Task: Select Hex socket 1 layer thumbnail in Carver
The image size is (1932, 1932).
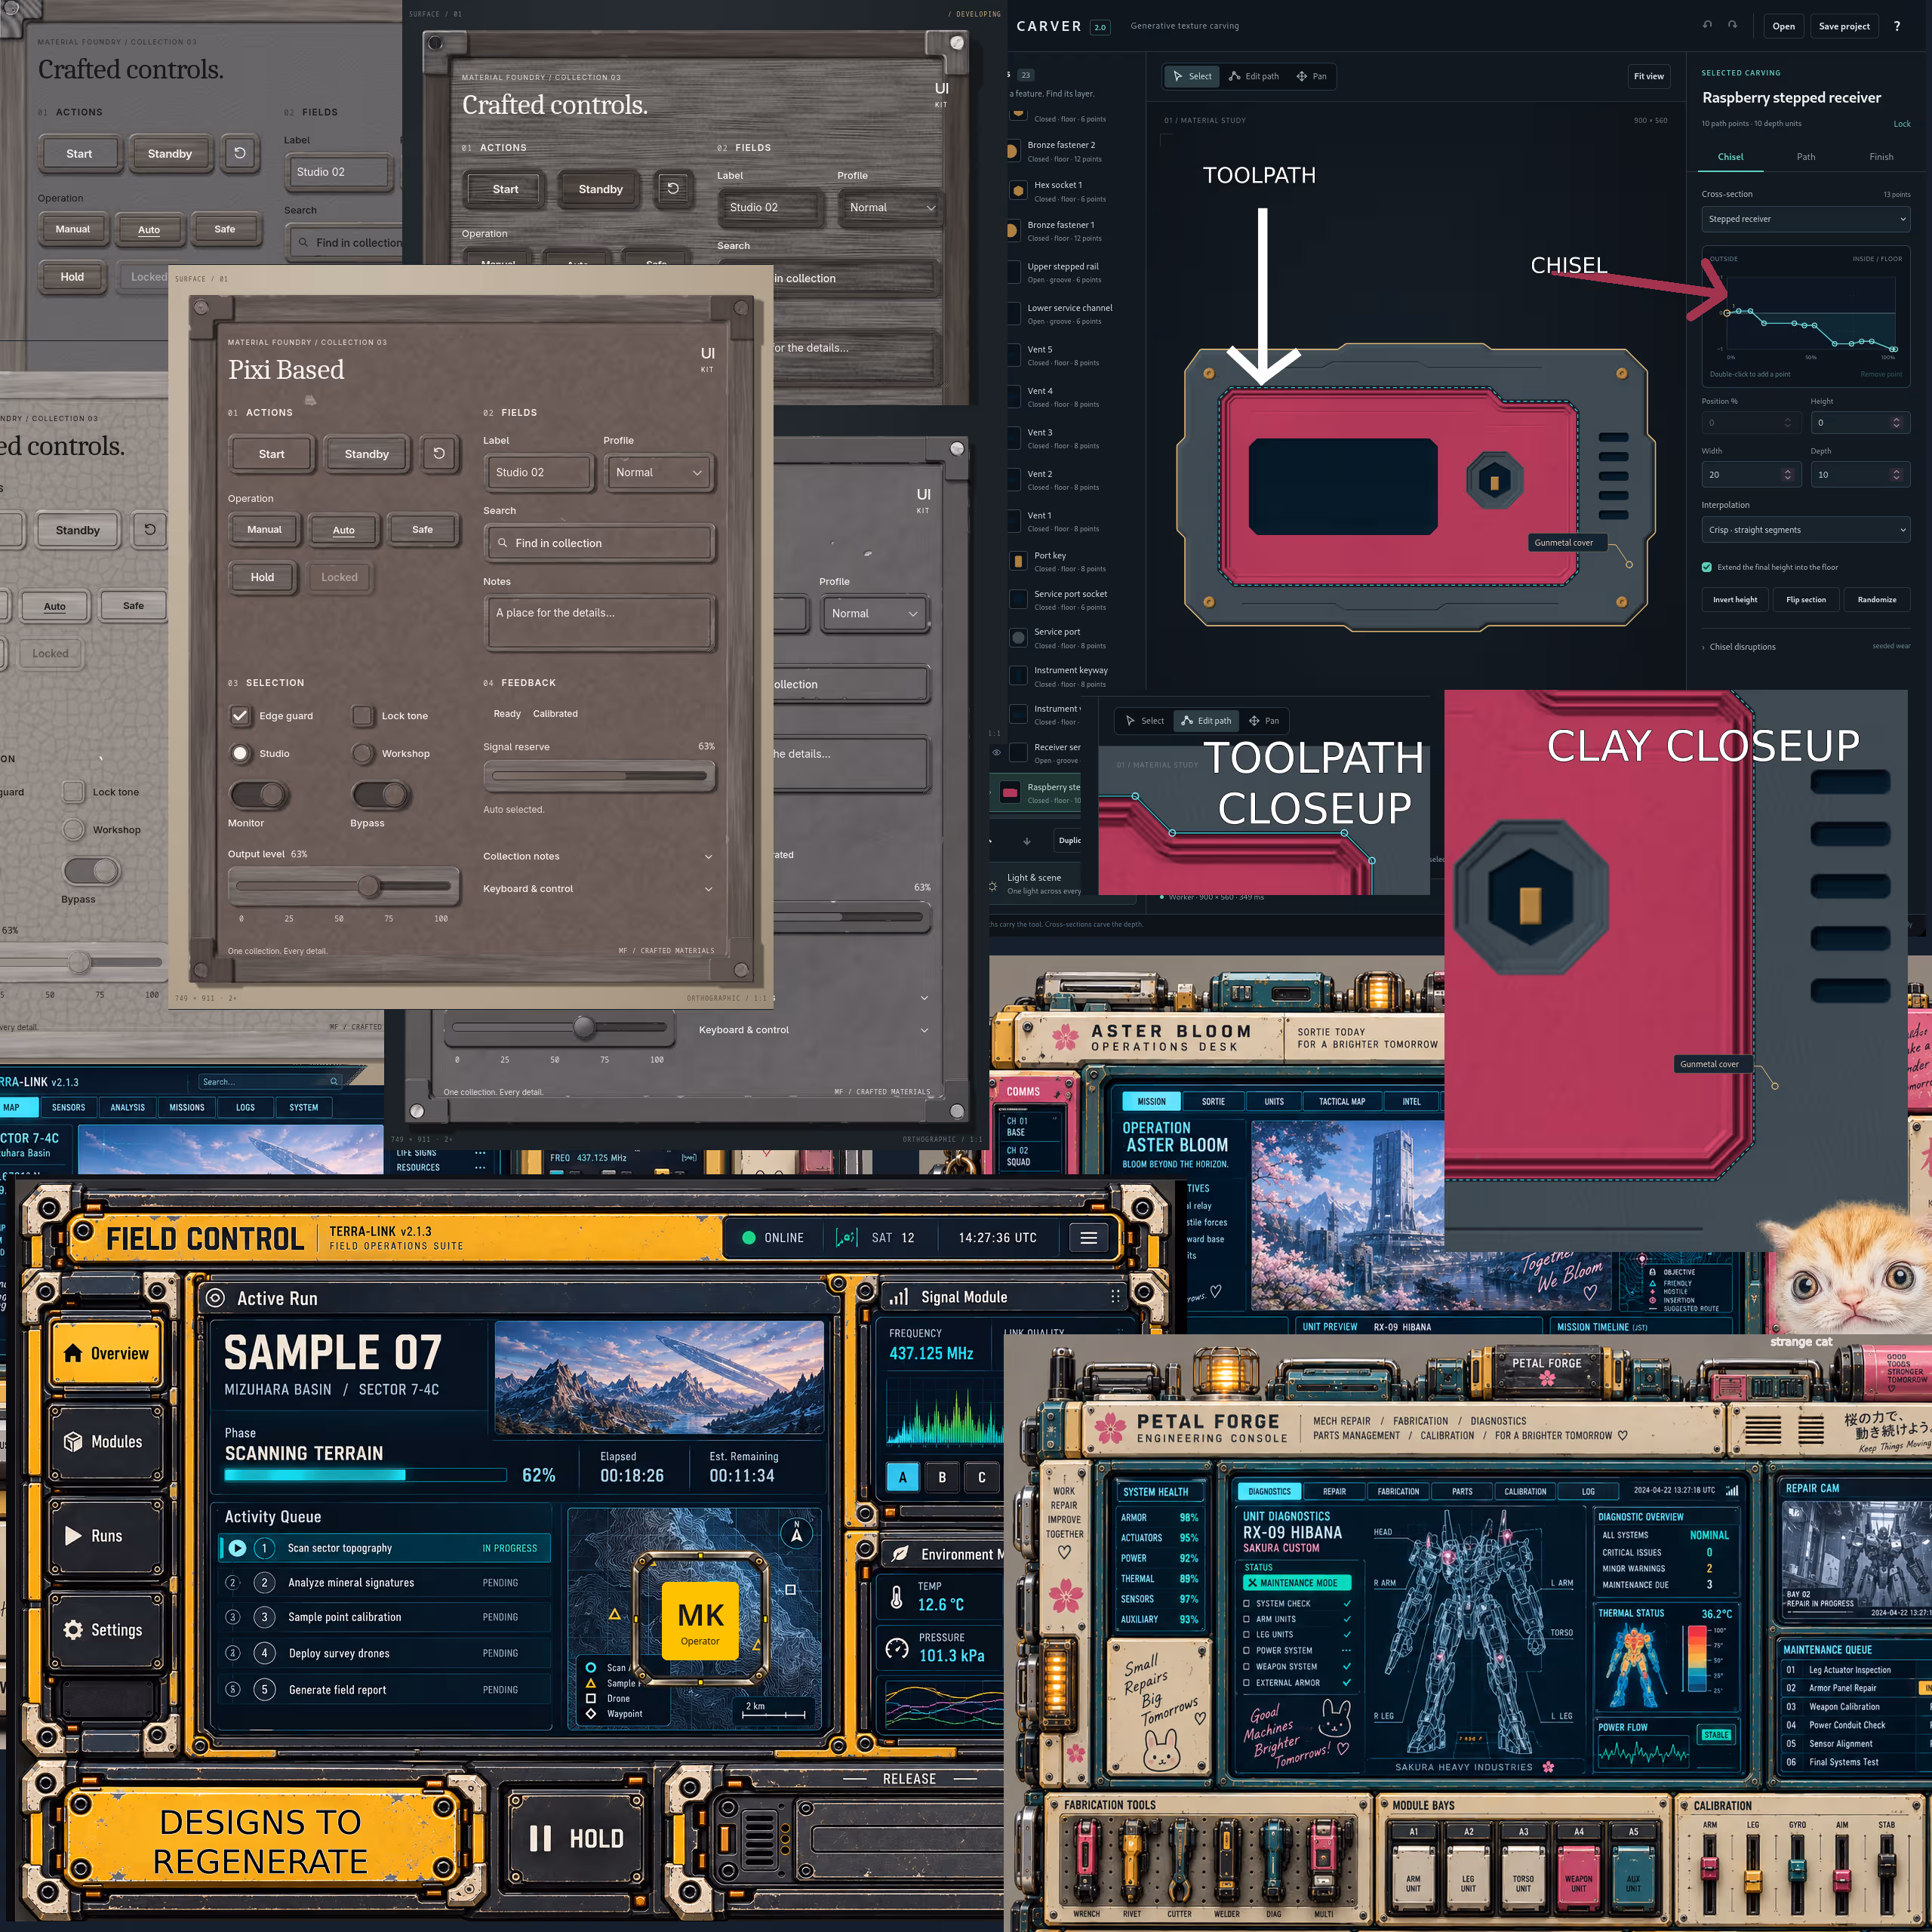Action: [1017, 191]
